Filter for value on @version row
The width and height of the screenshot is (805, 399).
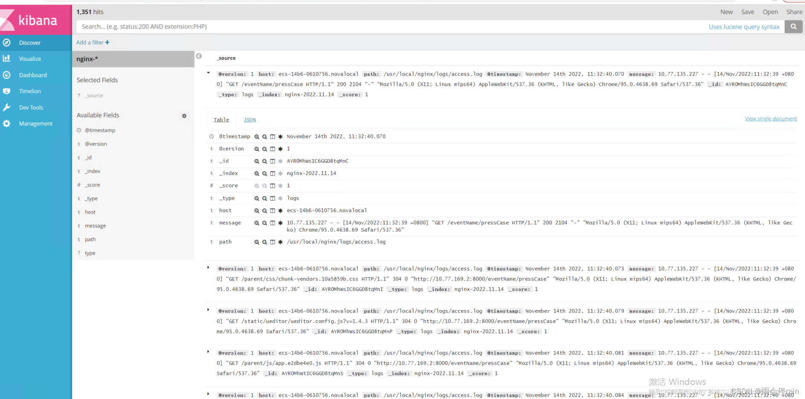[x=257, y=149]
